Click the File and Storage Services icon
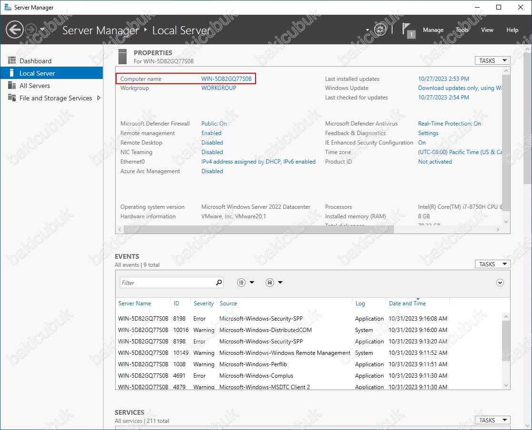 pyautogui.click(x=12, y=98)
